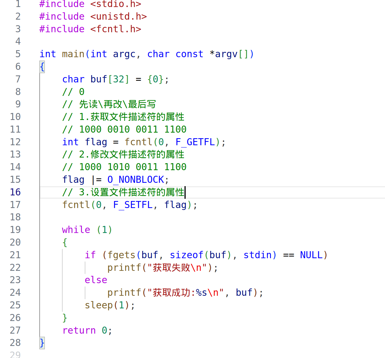Screen dimensions: 385x358
Task: Click the comment '// 1.获取文件描述符的属性'
Action: tap(123, 117)
